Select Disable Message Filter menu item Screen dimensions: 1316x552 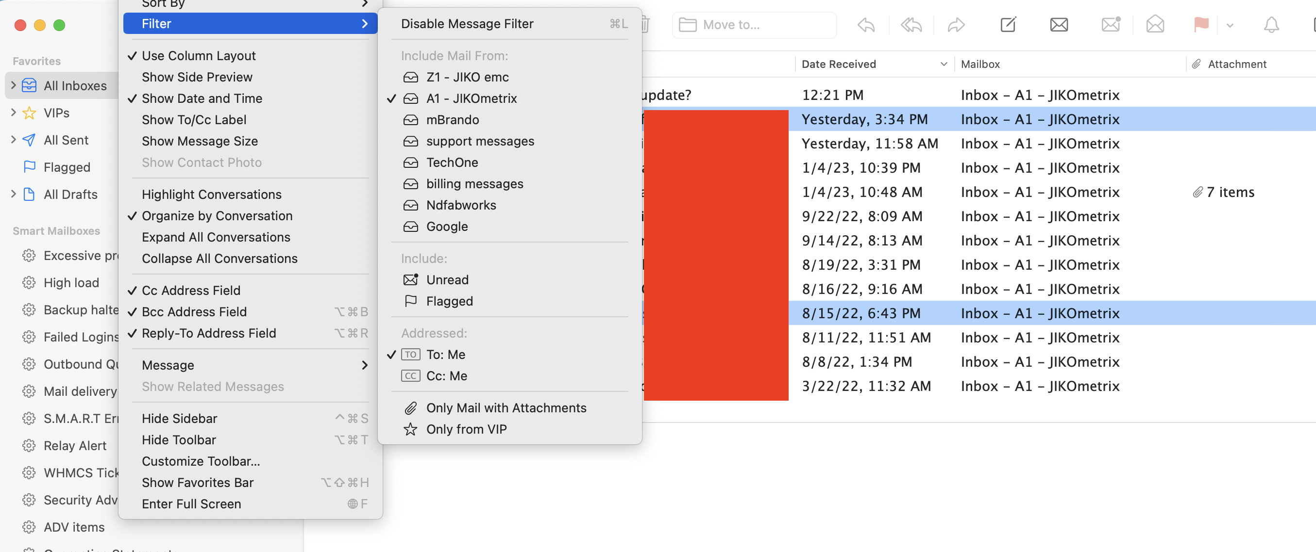point(467,23)
